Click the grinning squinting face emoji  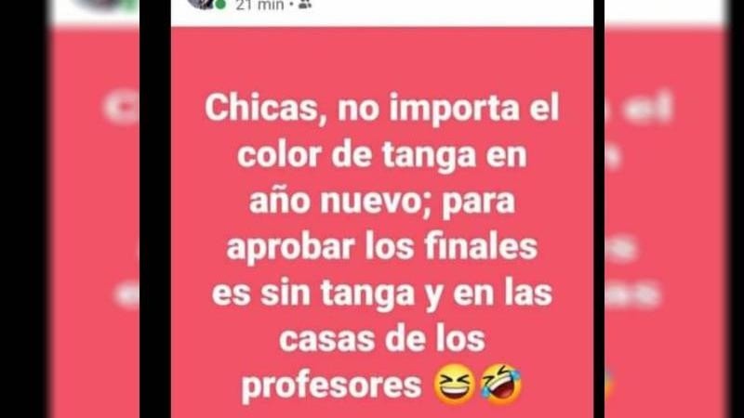pyautogui.click(x=454, y=385)
